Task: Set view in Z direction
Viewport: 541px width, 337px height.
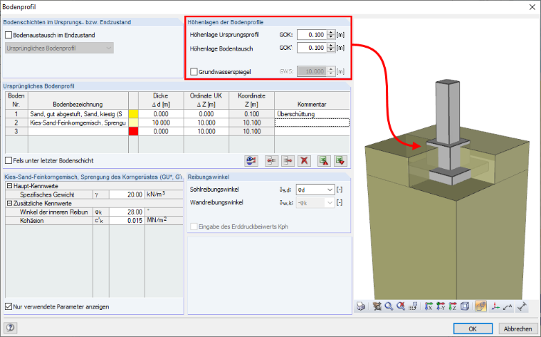Action: tap(453, 306)
